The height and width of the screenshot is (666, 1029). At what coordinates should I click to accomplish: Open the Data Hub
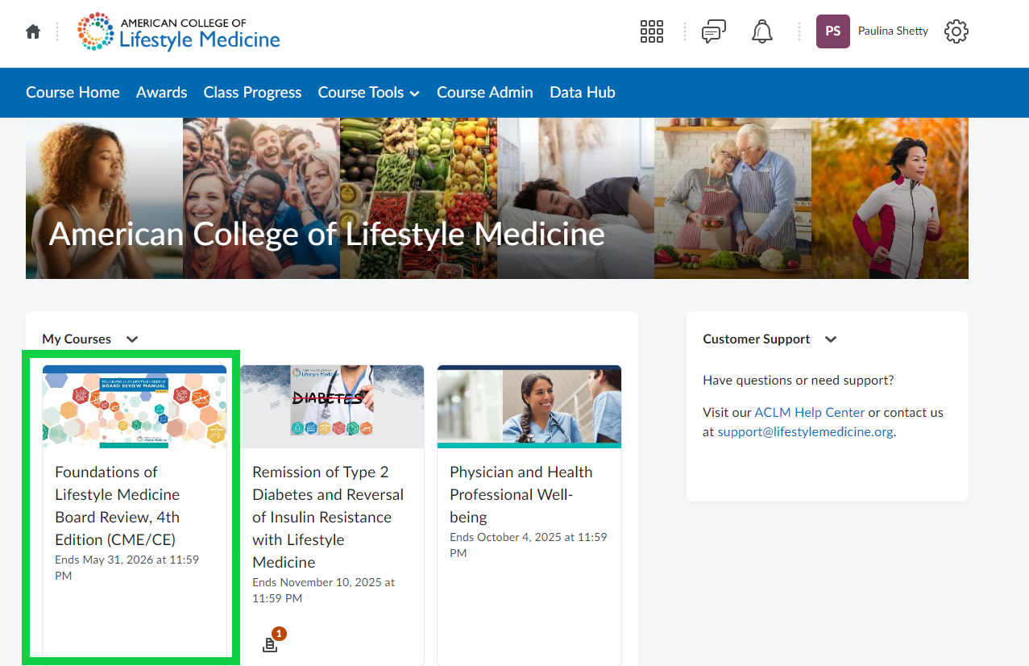click(x=583, y=93)
